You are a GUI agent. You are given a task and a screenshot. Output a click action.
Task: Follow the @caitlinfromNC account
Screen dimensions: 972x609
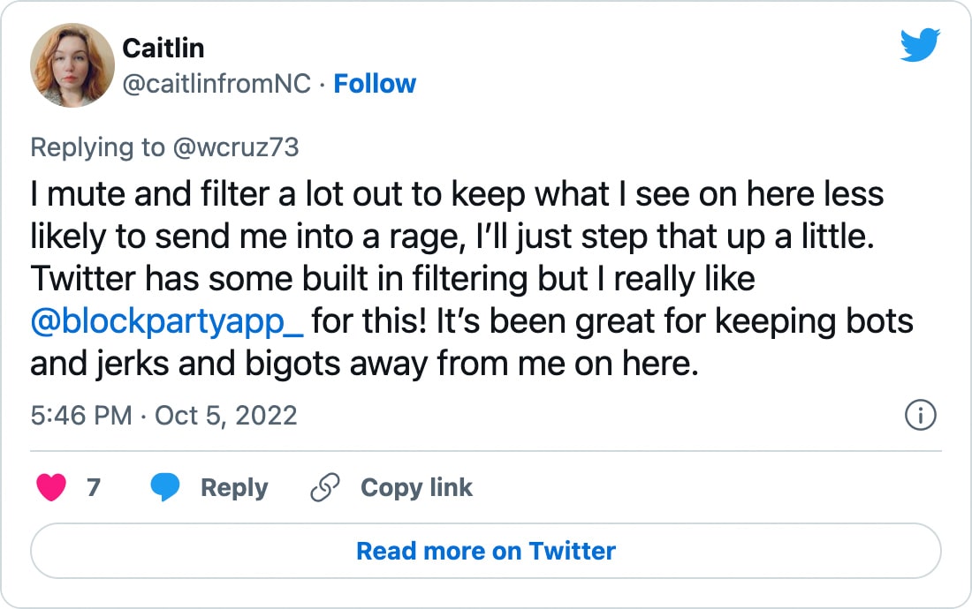[375, 84]
